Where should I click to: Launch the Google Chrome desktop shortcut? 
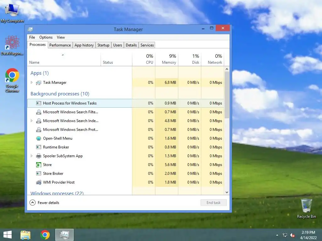[12, 80]
